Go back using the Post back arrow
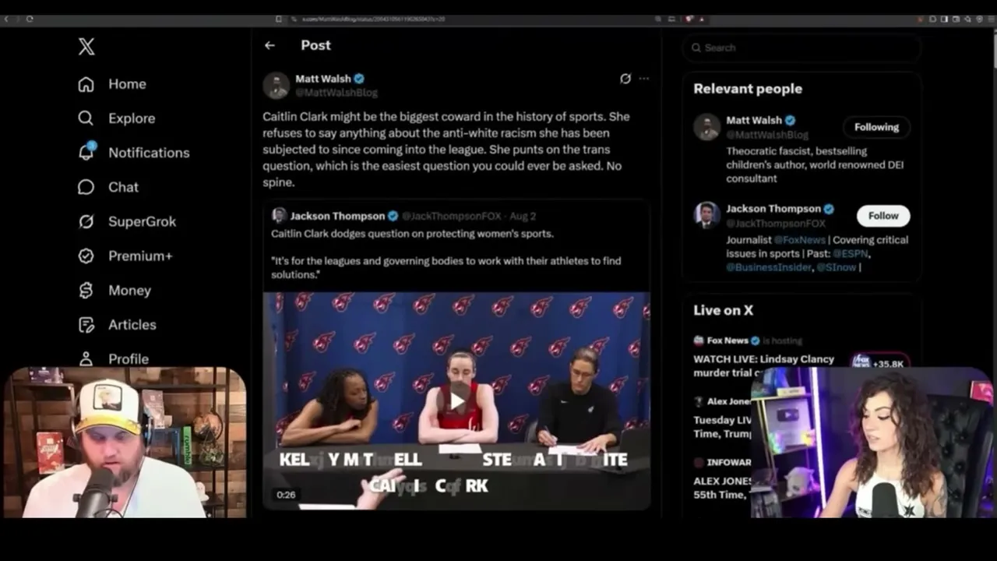Screen dimensions: 997x561 coord(270,45)
